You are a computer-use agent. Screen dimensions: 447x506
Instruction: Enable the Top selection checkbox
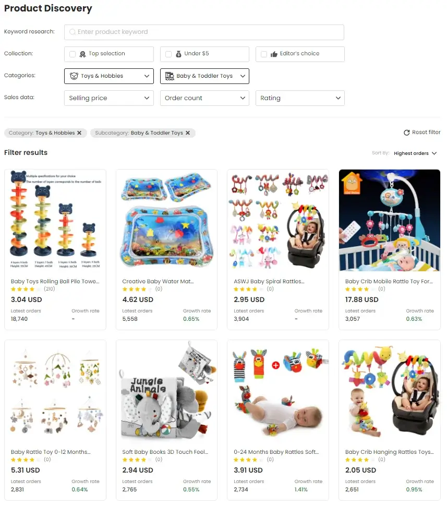pos(73,54)
